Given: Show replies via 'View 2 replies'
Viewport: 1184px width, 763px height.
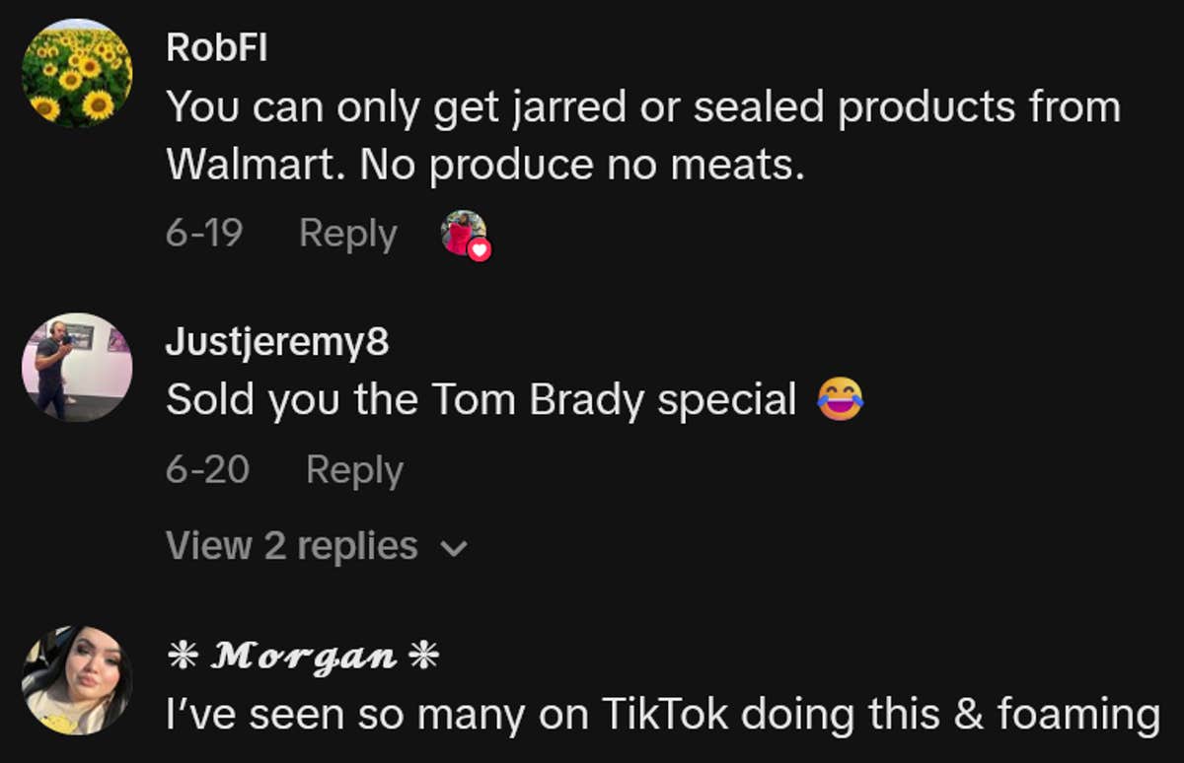Looking at the screenshot, I should [292, 546].
